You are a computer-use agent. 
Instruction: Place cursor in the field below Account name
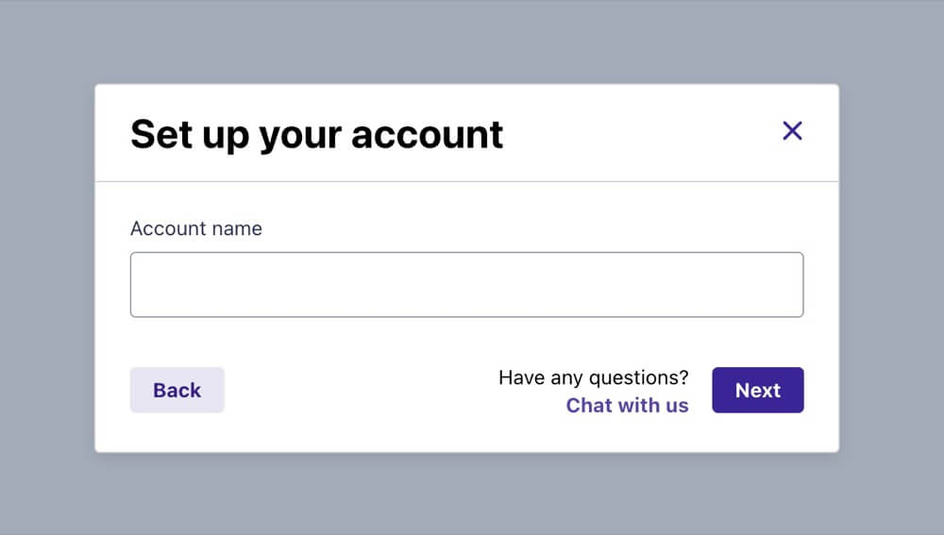(x=466, y=285)
